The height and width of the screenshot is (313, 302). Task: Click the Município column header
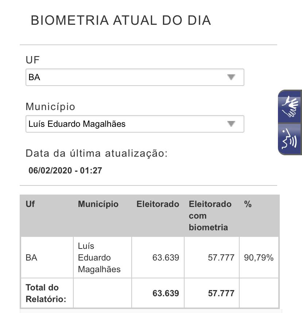point(98,204)
